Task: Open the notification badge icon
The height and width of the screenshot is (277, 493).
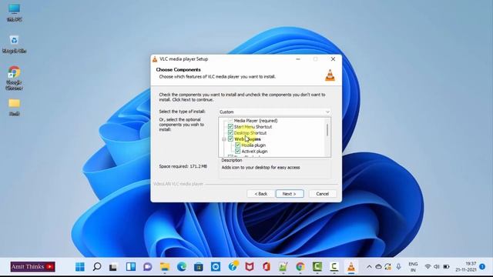Action: [482, 267]
